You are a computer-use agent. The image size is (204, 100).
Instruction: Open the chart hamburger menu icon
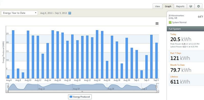(x=157, y=23)
